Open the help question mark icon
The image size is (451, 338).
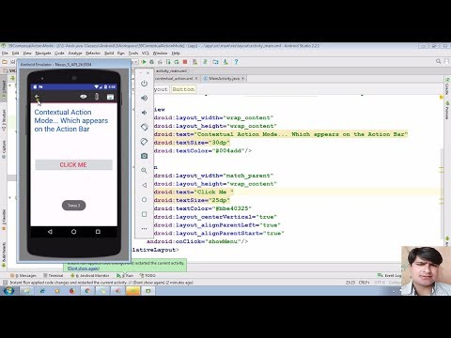236,62
